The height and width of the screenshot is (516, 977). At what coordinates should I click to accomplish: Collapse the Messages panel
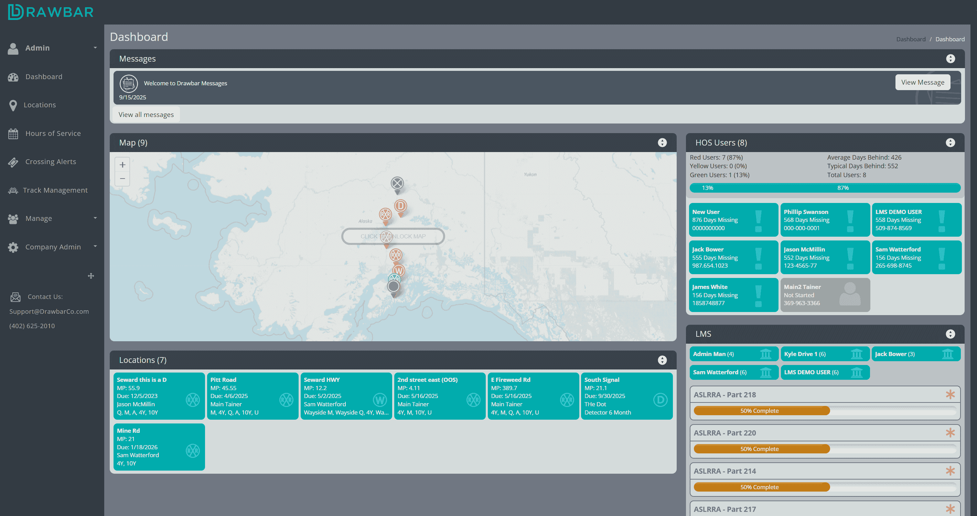point(950,58)
